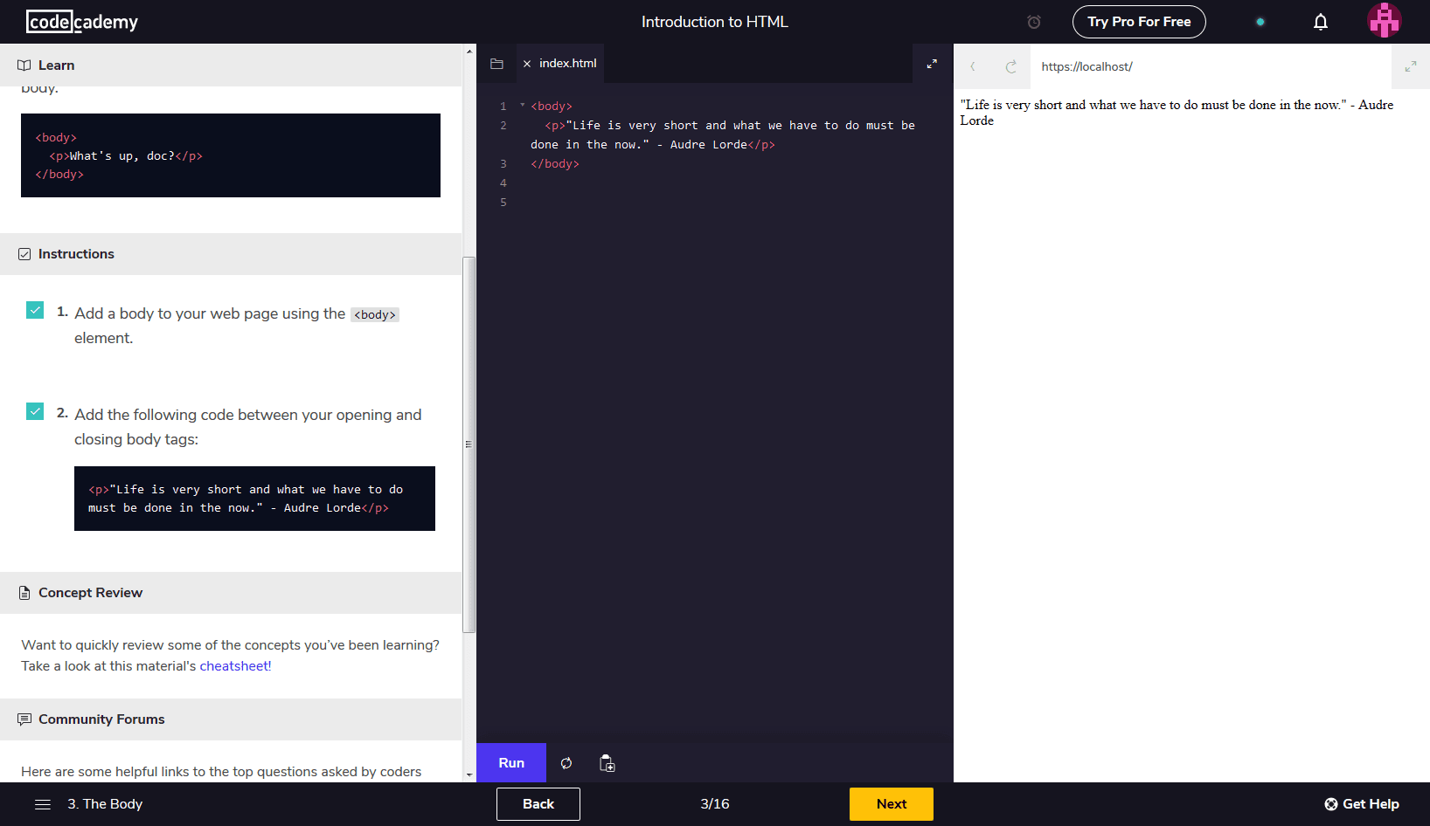Click the copy to clipboard icon
Image resolution: width=1430 pixels, height=826 pixels.
click(607, 763)
